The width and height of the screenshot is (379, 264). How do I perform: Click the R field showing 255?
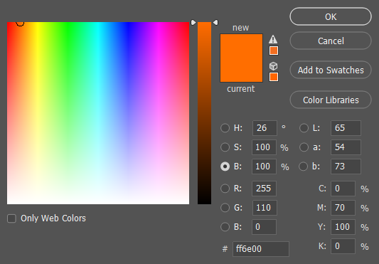pos(265,189)
